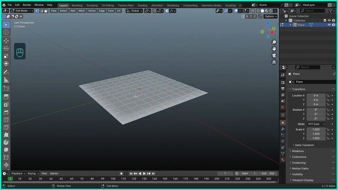Select the Loop Cut tool

[6, 120]
